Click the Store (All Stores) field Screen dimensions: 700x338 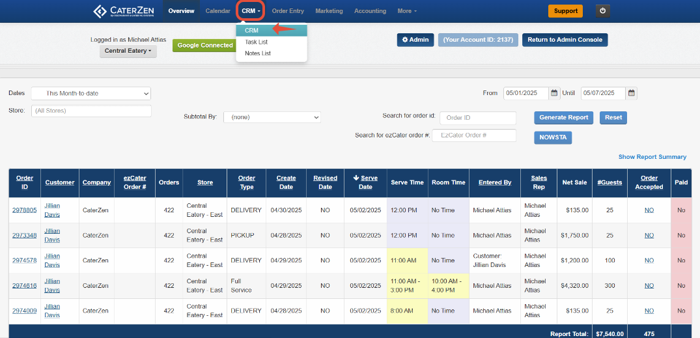[92, 110]
